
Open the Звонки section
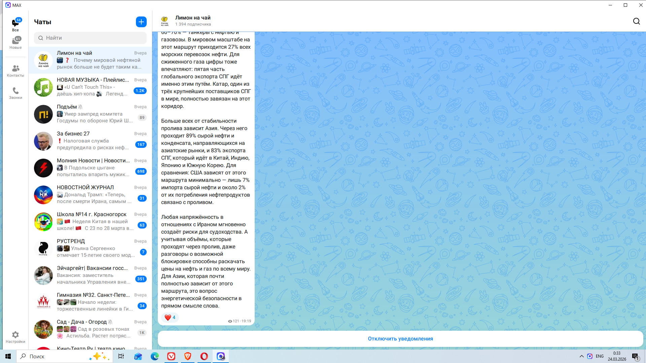tap(15, 93)
